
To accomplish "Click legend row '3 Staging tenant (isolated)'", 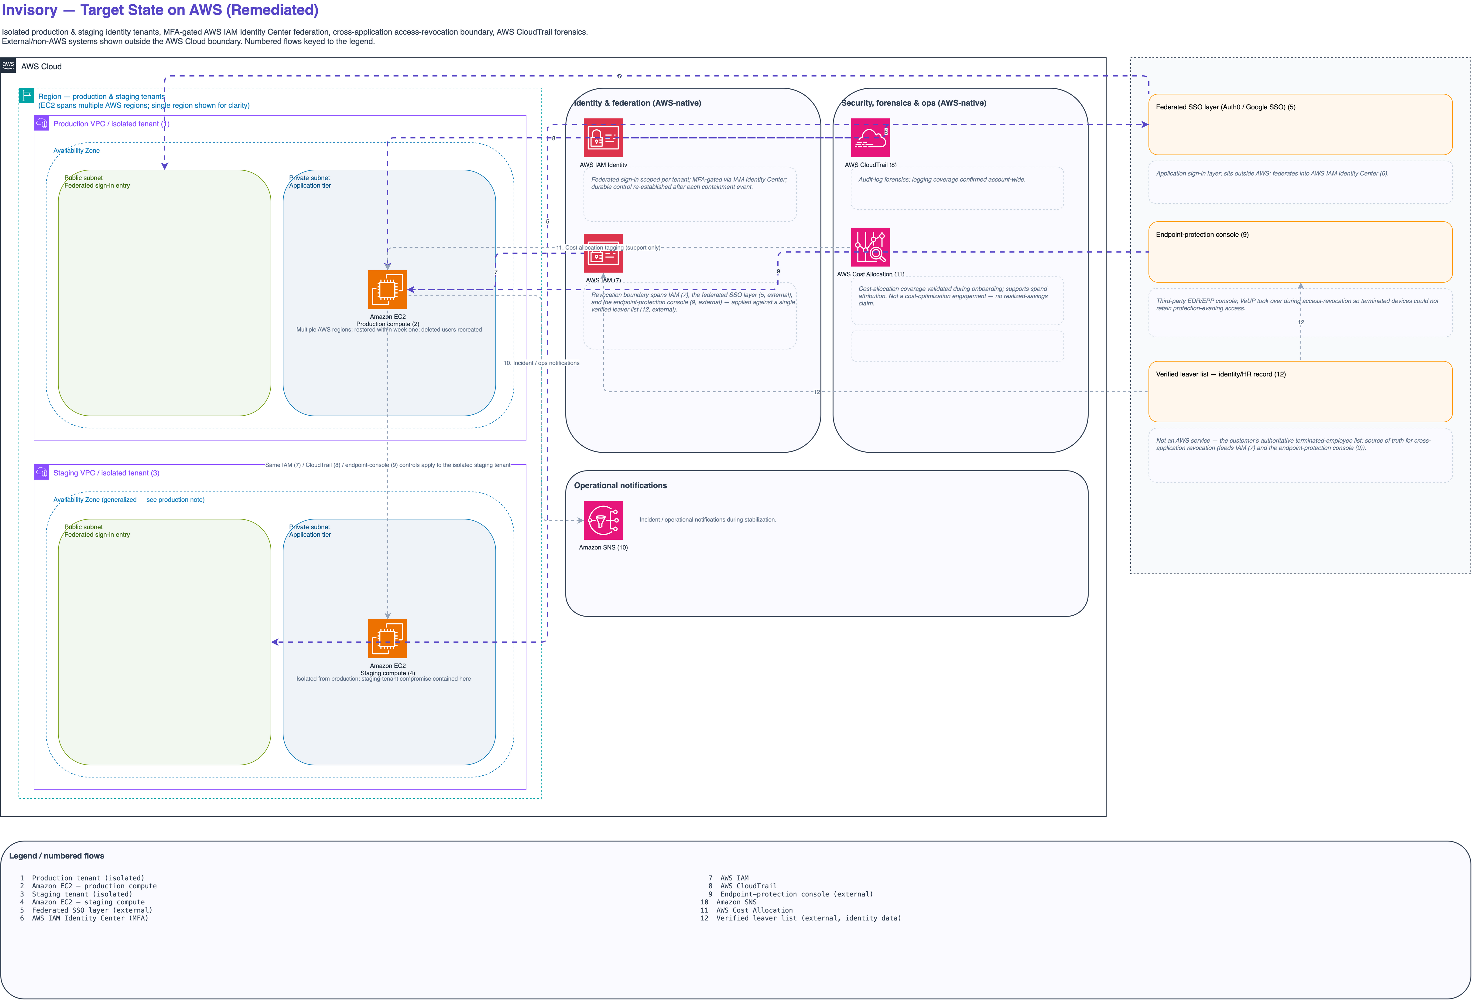I will point(76,894).
